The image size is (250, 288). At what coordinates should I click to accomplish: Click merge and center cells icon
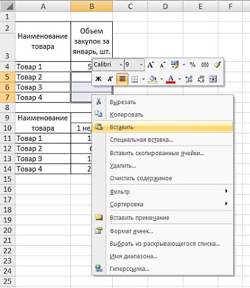coord(213,79)
